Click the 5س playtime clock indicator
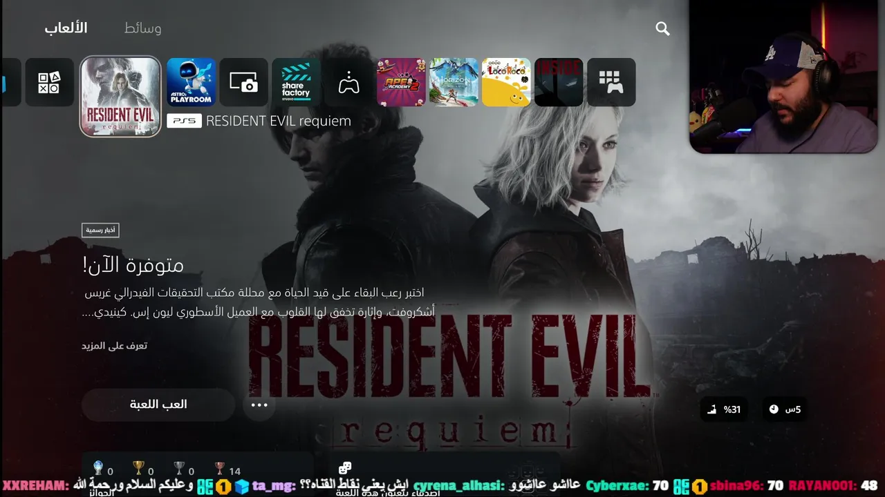The width and height of the screenshot is (885, 497). pos(785,409)
